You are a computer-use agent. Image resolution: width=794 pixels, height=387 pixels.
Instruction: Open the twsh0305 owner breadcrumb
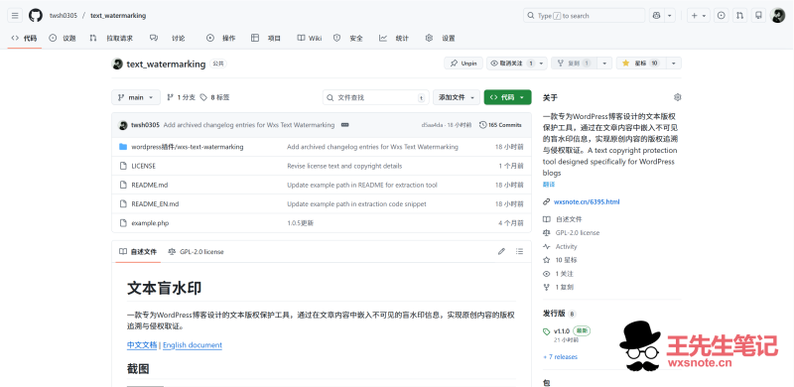tap(64, 16)
